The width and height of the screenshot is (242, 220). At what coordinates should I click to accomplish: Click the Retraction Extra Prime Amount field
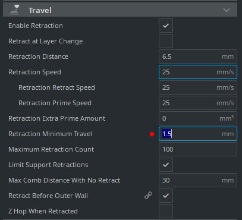(x=198, y=118)
